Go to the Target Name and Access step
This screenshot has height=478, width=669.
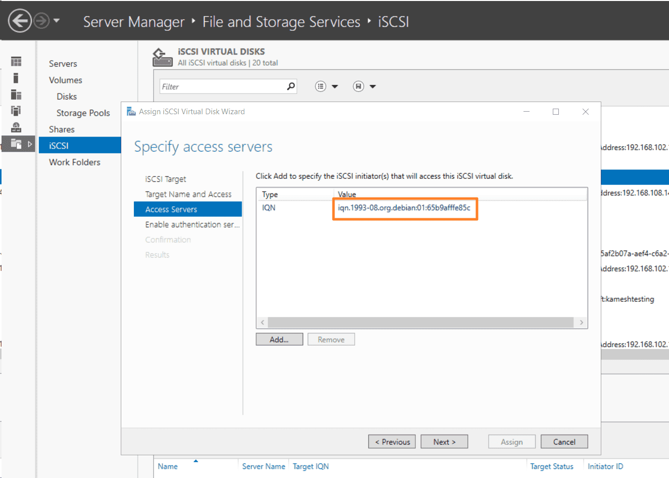click(x=188, y=194)
